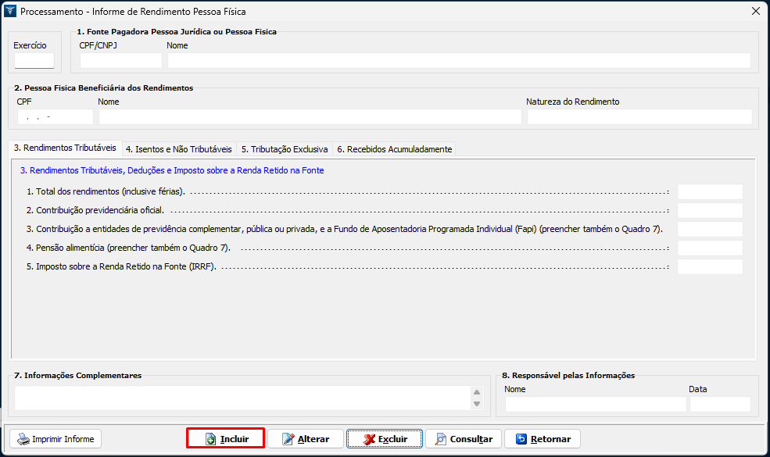This screenshot has width=770, height=457.
Task: Select the Rendimentos Tributáveis tab
Action: [65, 148]
